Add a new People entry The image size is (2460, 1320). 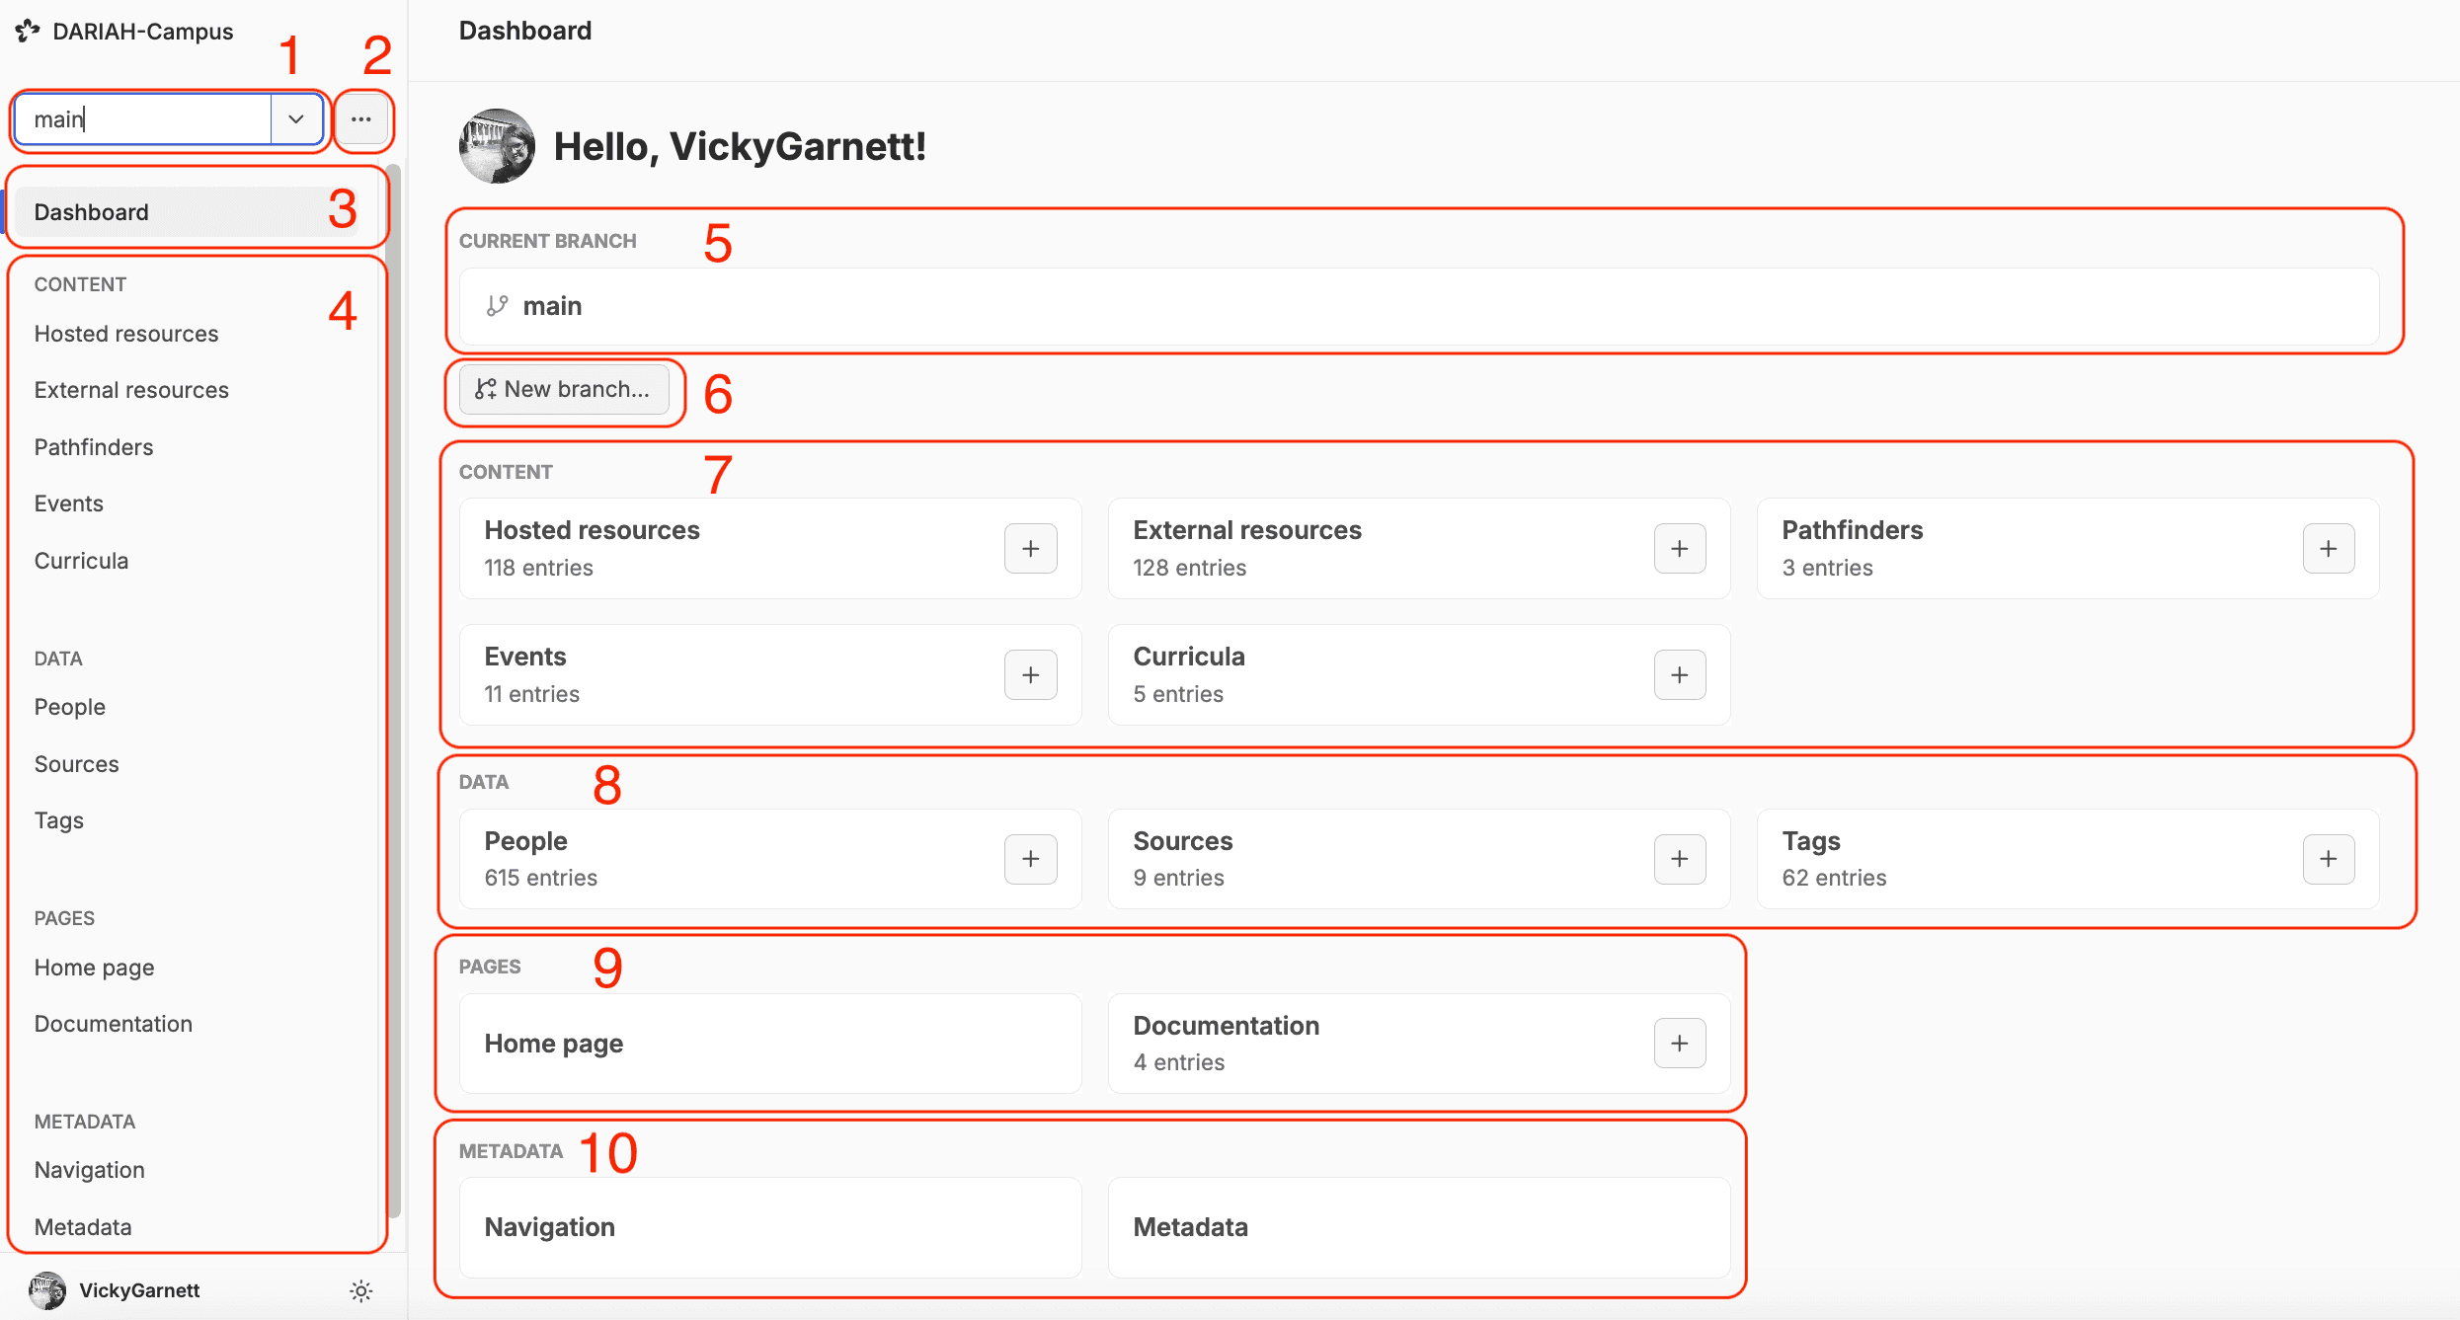pos(1030,859)
